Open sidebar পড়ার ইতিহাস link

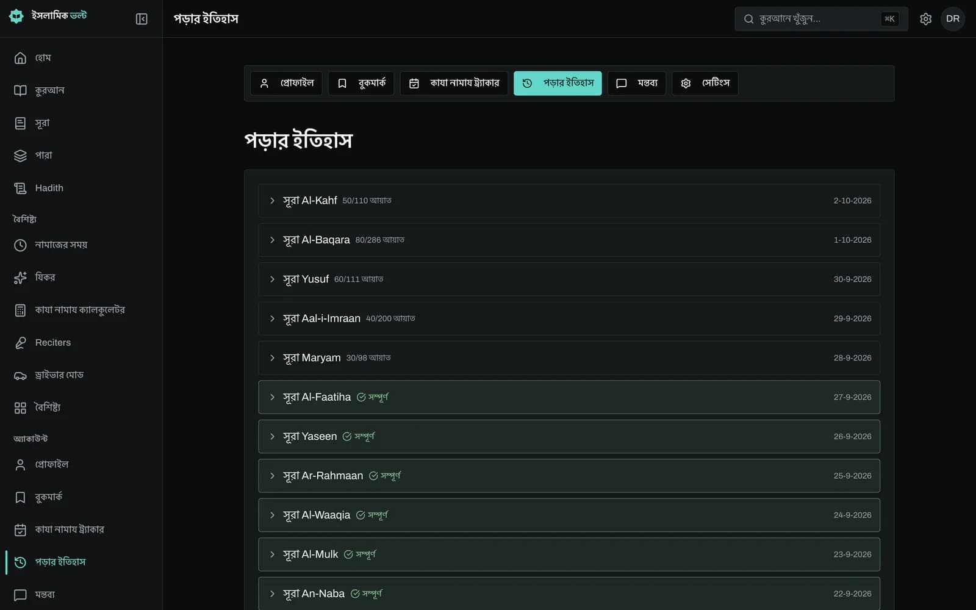click(81, 562)
